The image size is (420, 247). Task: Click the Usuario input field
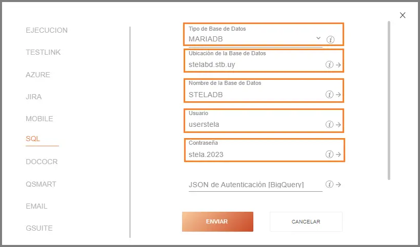254,124
